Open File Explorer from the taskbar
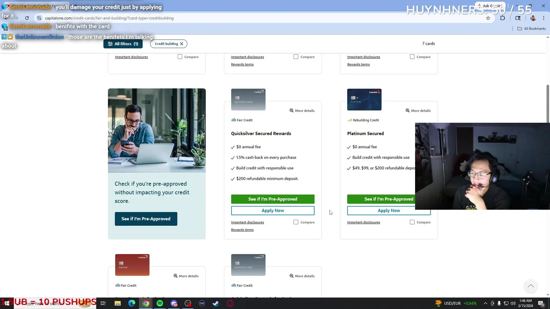The width and height of the screenshot is (550, 309). click(x=117, y=303)
